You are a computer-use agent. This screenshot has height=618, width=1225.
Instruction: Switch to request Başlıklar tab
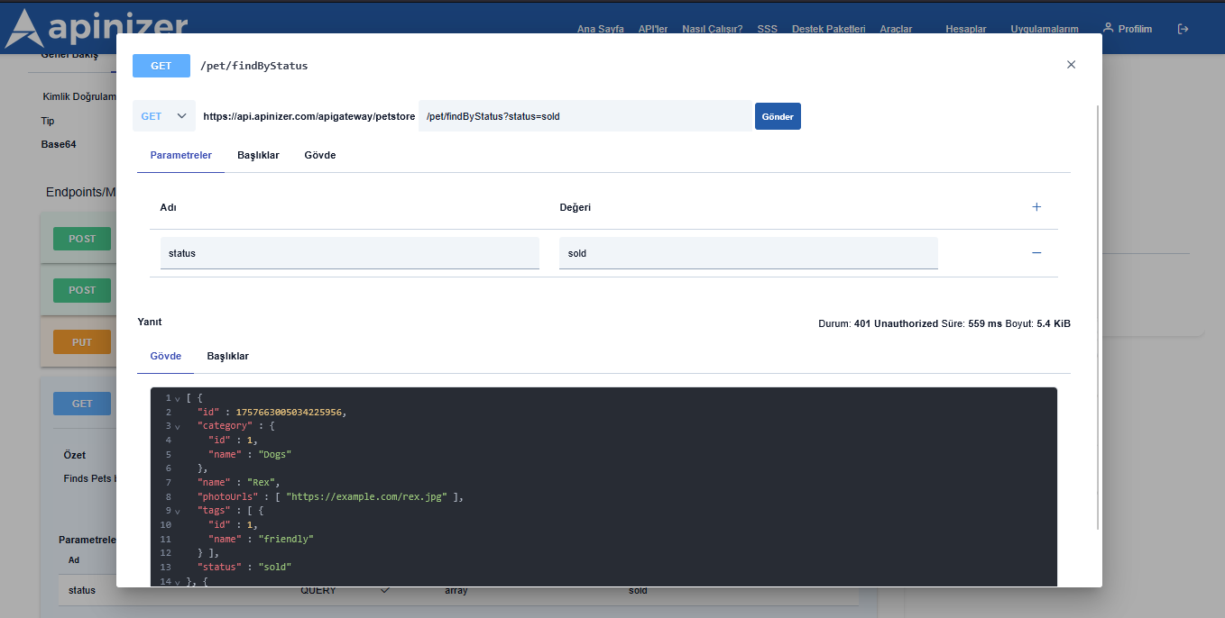258,155
